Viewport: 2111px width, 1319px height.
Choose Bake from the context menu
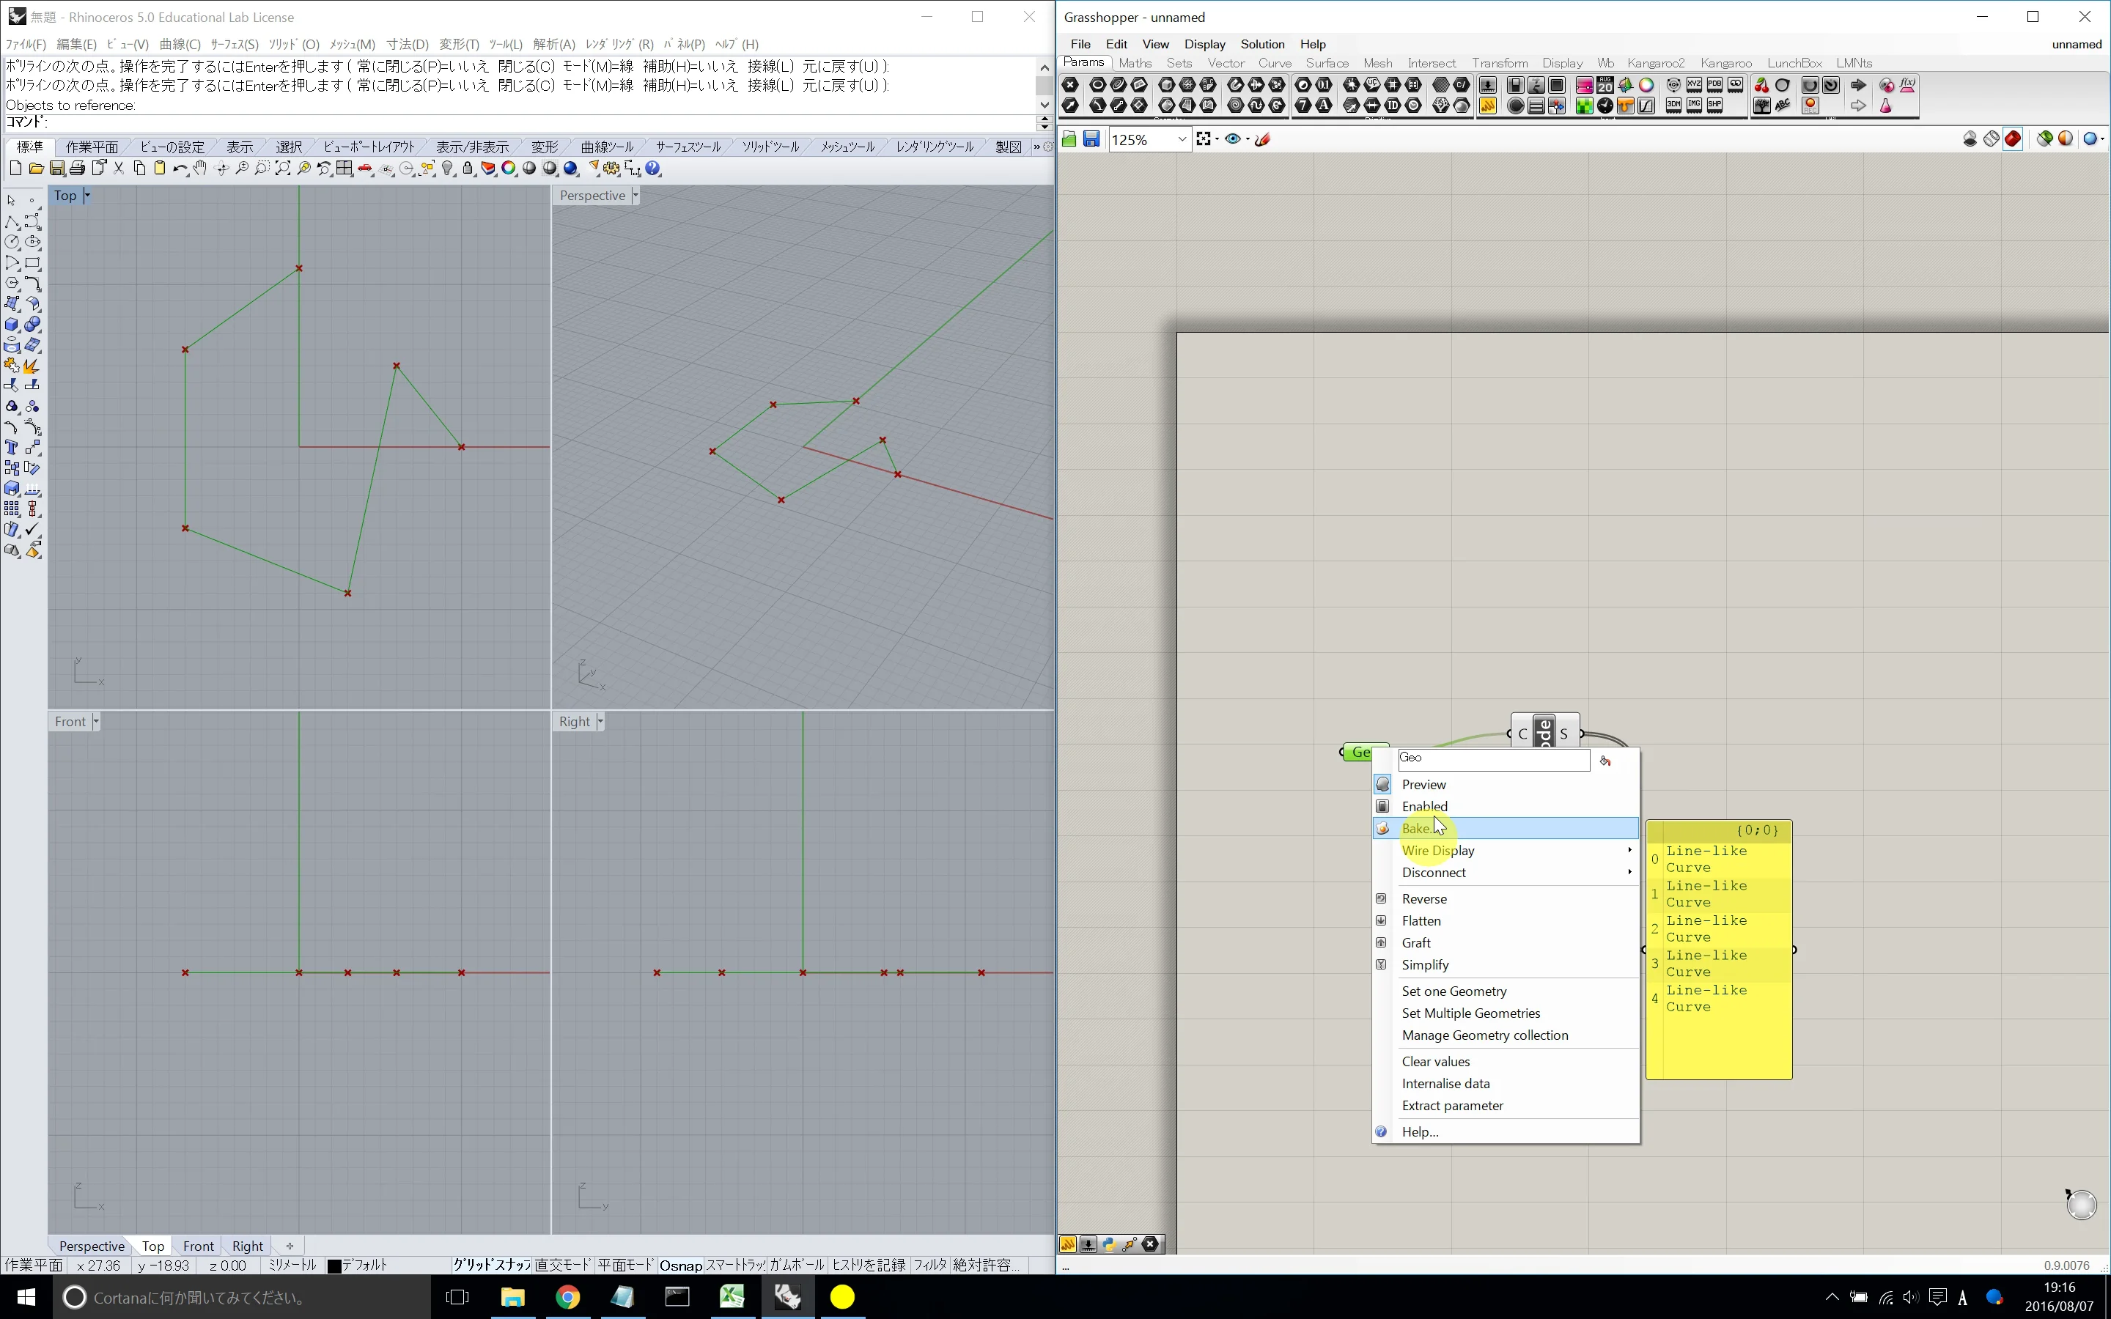(1506, 828)
